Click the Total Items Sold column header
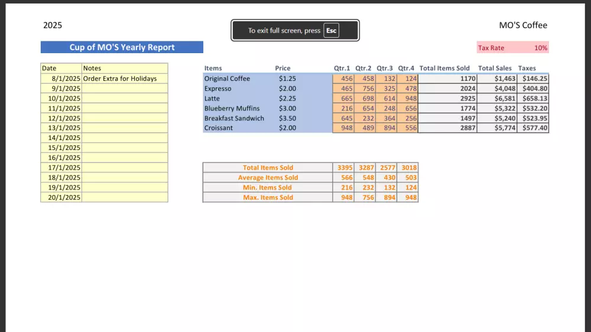Image resolution: width=591 pixels, height=332 pixels. coord(444,68)
